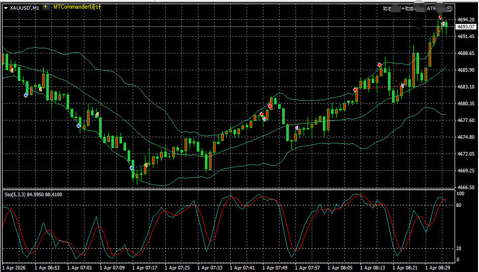This screenshot has height=272, width=479.
Task: Select the orange close arrow near 4678.50
Action: (x=97, y=114)
